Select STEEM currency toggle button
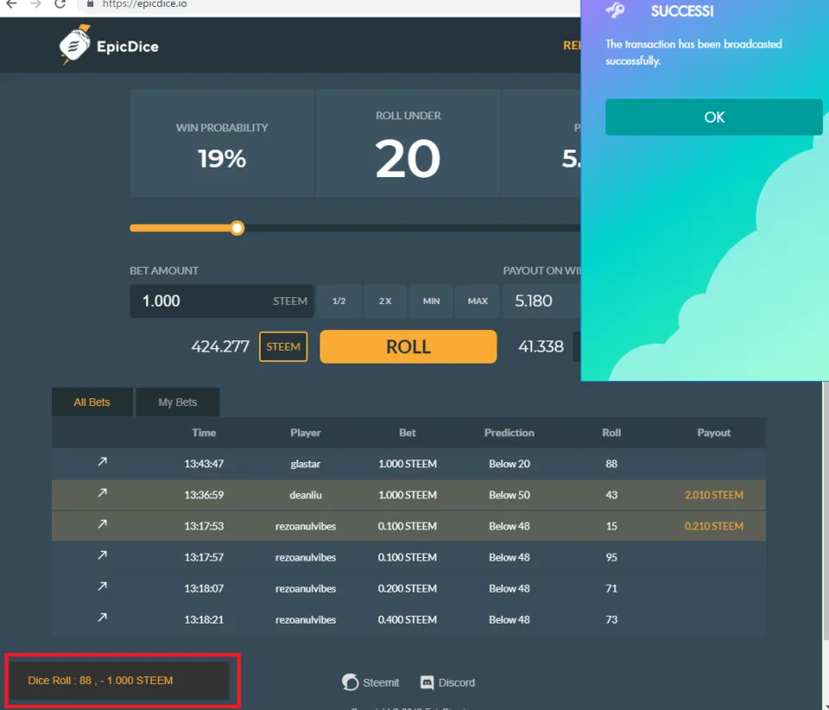 click(x=283, y=347)
